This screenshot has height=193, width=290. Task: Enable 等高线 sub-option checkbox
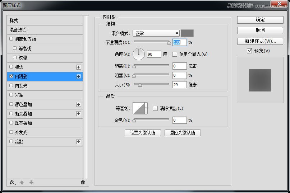click(x=15, y=48)
